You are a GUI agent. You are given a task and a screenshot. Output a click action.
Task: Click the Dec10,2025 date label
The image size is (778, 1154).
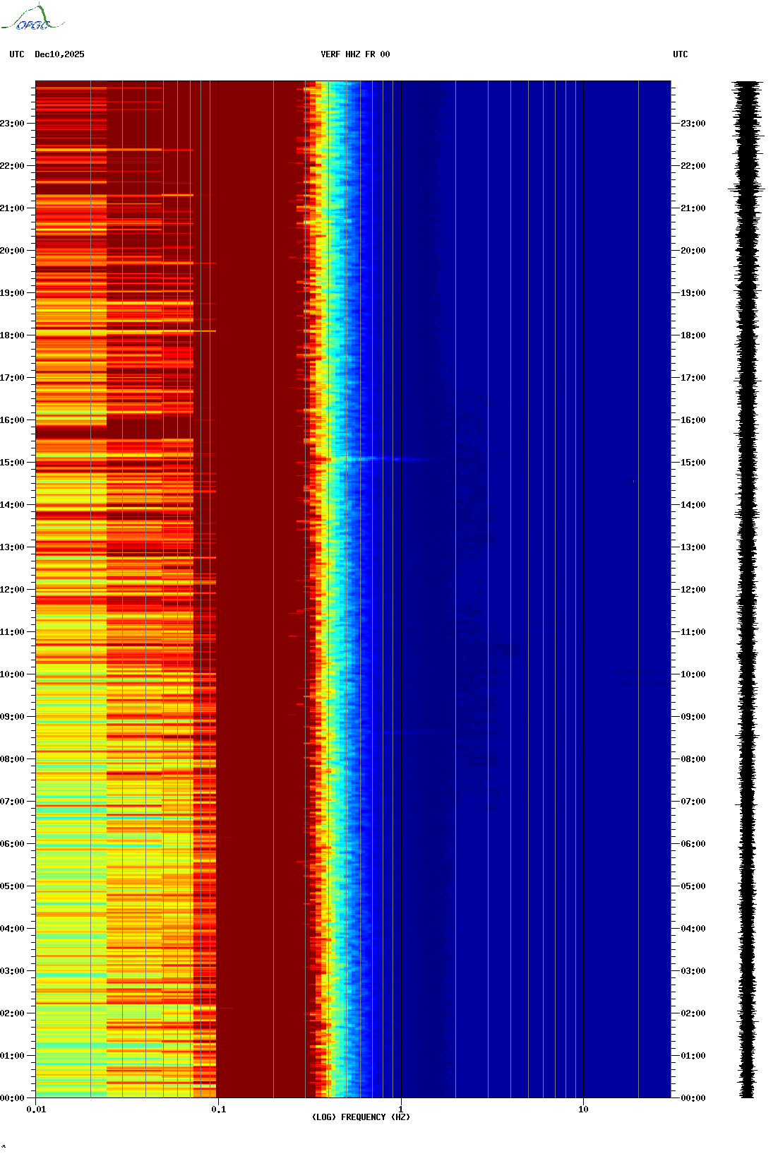(x=59, y=54)
